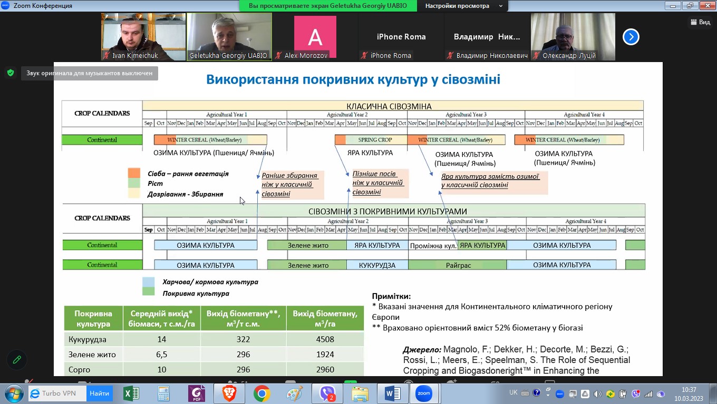Click the Сорго table row label

80,370
